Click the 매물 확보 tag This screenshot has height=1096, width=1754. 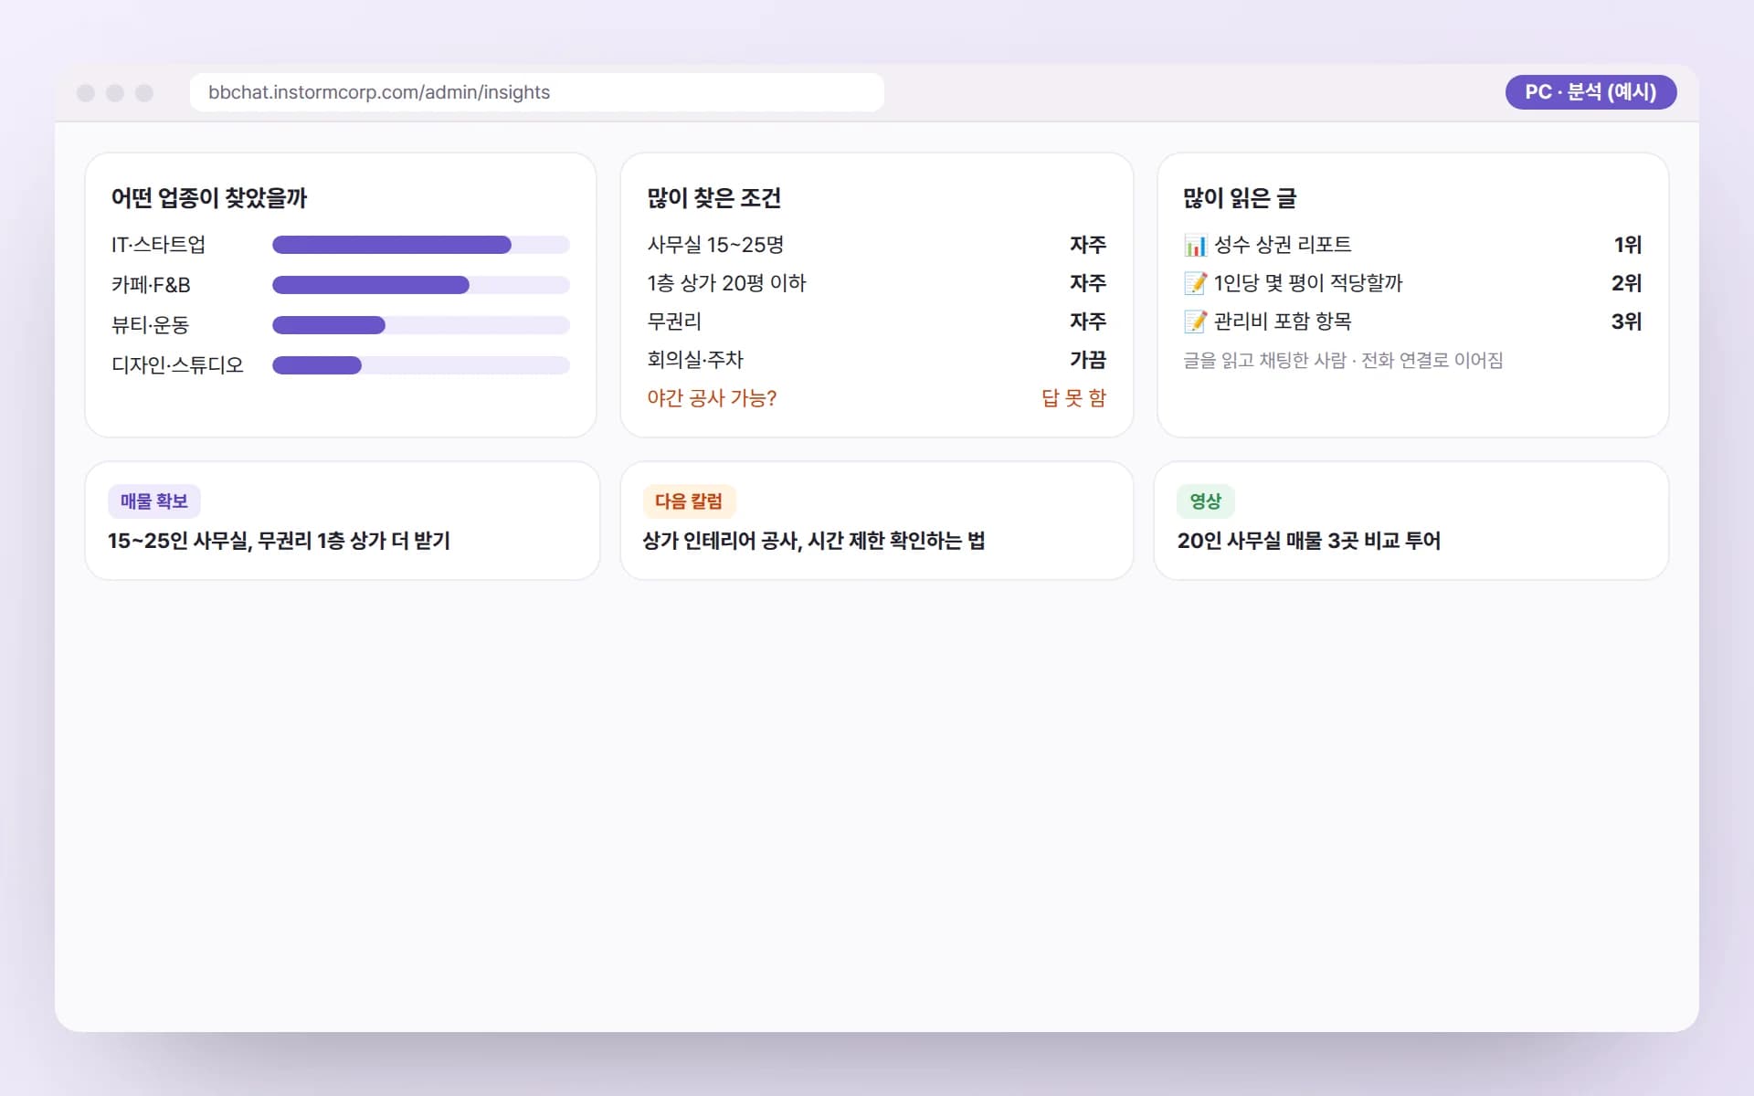tap(154, 501)
